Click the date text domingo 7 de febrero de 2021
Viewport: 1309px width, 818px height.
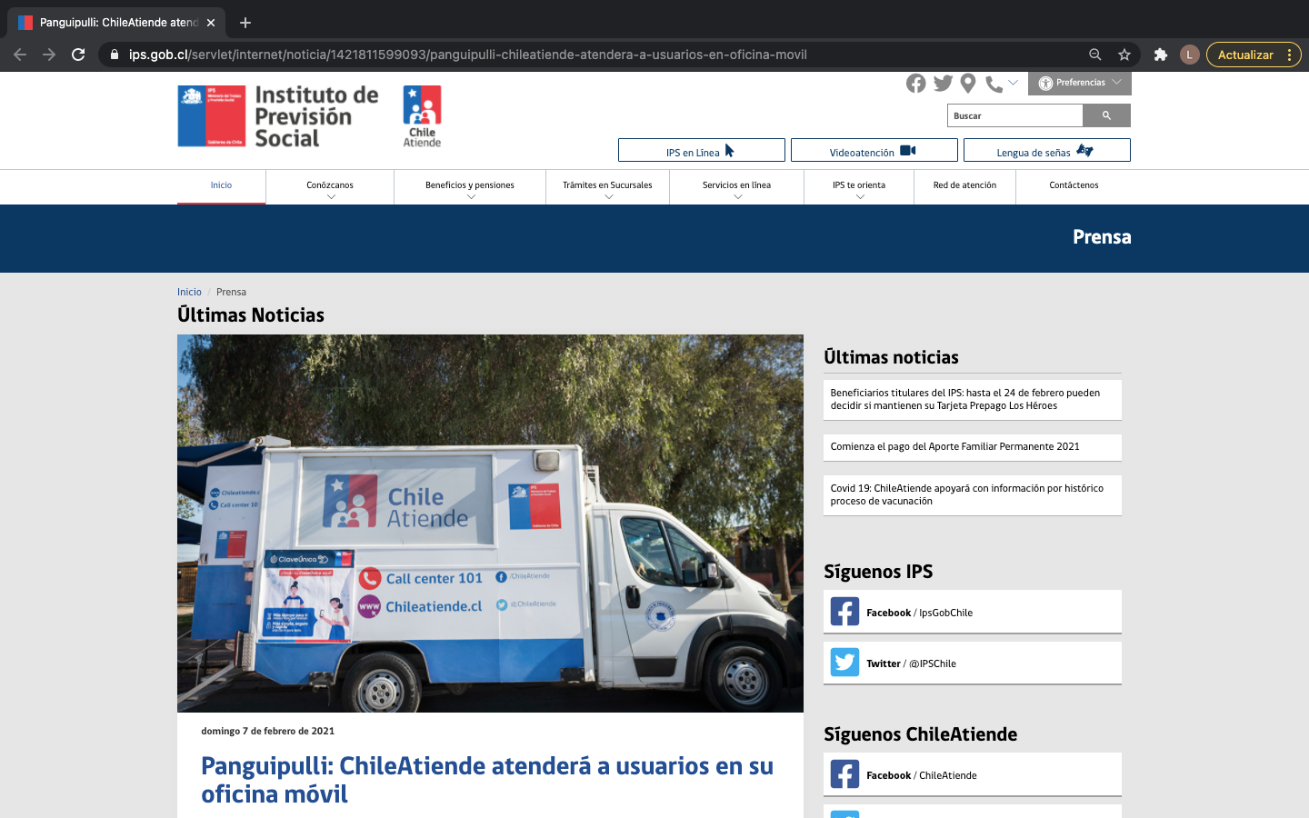[268, 731]
